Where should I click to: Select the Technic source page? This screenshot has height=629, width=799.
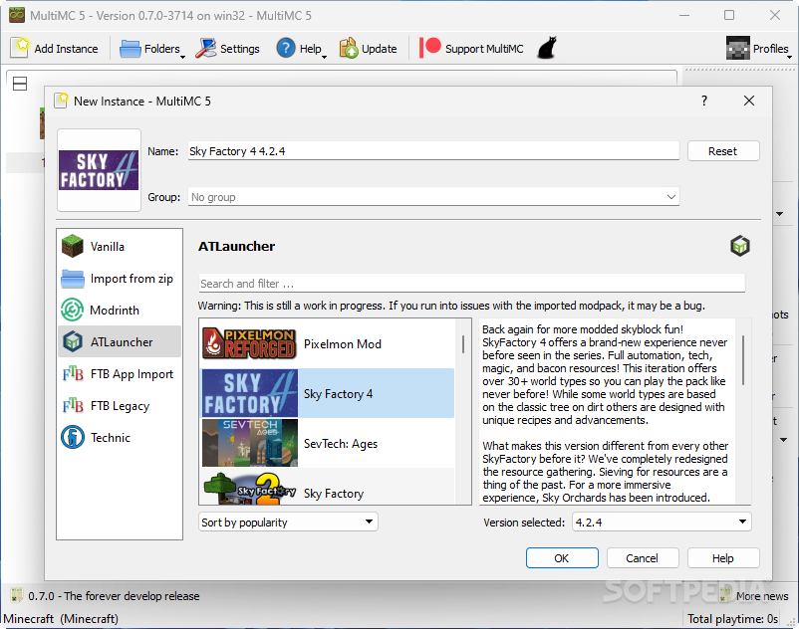click(120, 438)
